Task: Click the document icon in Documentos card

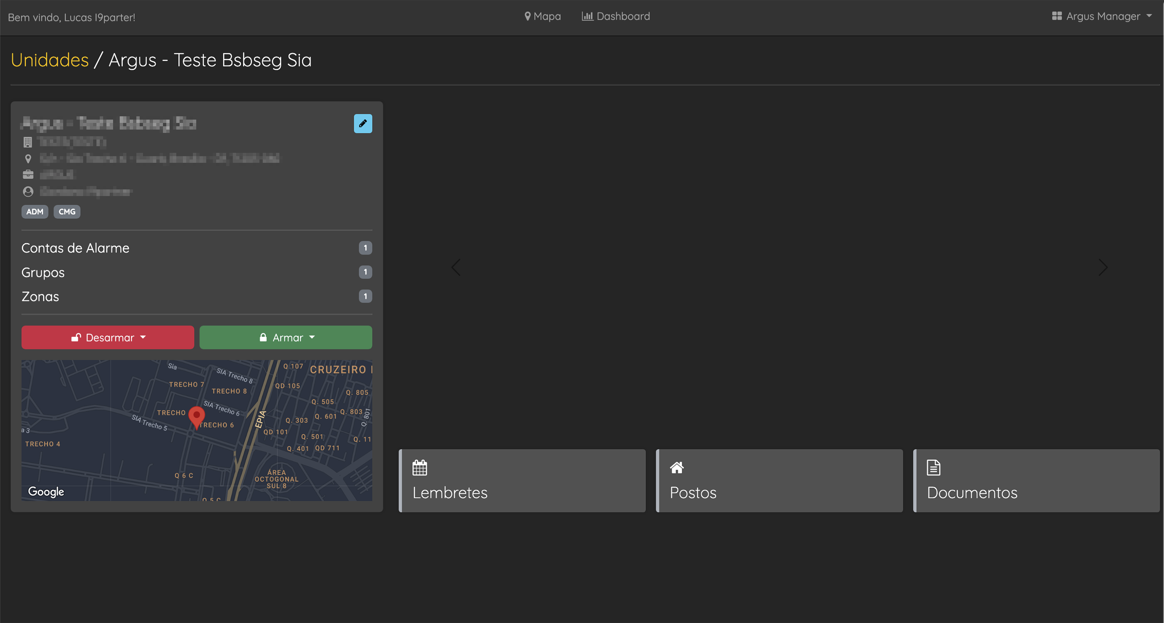Action: 933,468
